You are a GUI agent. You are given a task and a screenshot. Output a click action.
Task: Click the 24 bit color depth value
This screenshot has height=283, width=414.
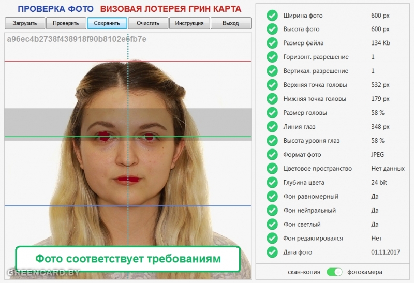coord(379,183)
